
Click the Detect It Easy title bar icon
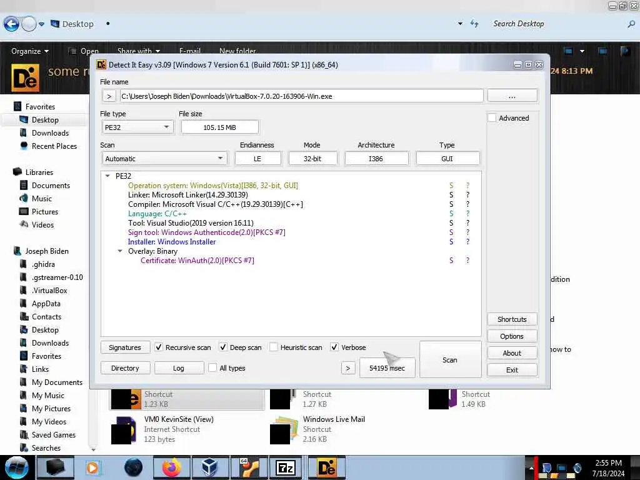[101, 64]
